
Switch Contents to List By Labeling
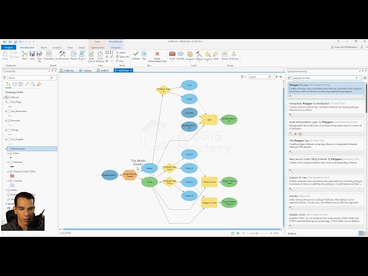tap(39, 85)
